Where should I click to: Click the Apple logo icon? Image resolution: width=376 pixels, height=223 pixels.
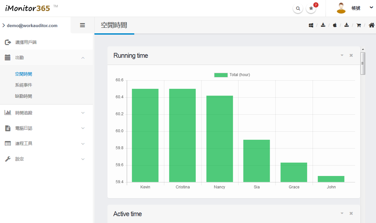coord(335,25)
